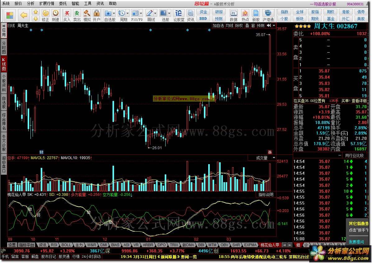Click the 一句话选股诊股 search box
The image size is (372, 263).
pos(324,4)
